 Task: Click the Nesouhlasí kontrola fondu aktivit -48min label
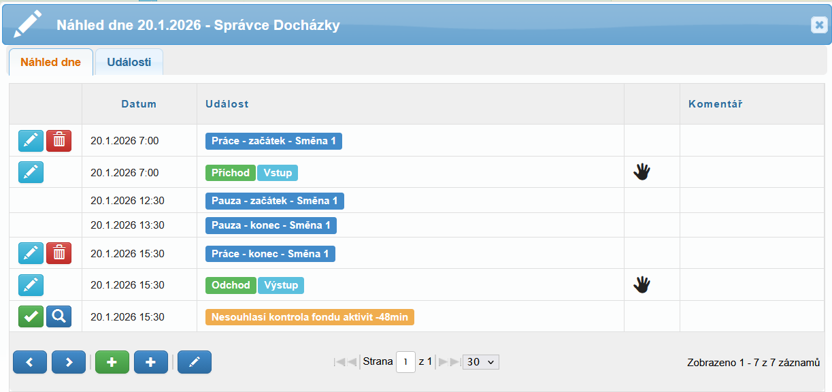(310, 317)
